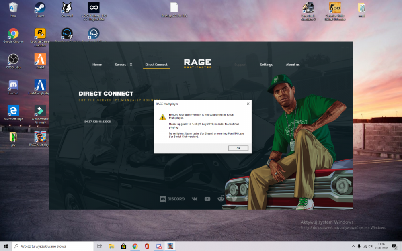Screen dimensions: 402x251
Task: Launch Counter-Strike Global Offensive shortcut
Action: (335, 11)
